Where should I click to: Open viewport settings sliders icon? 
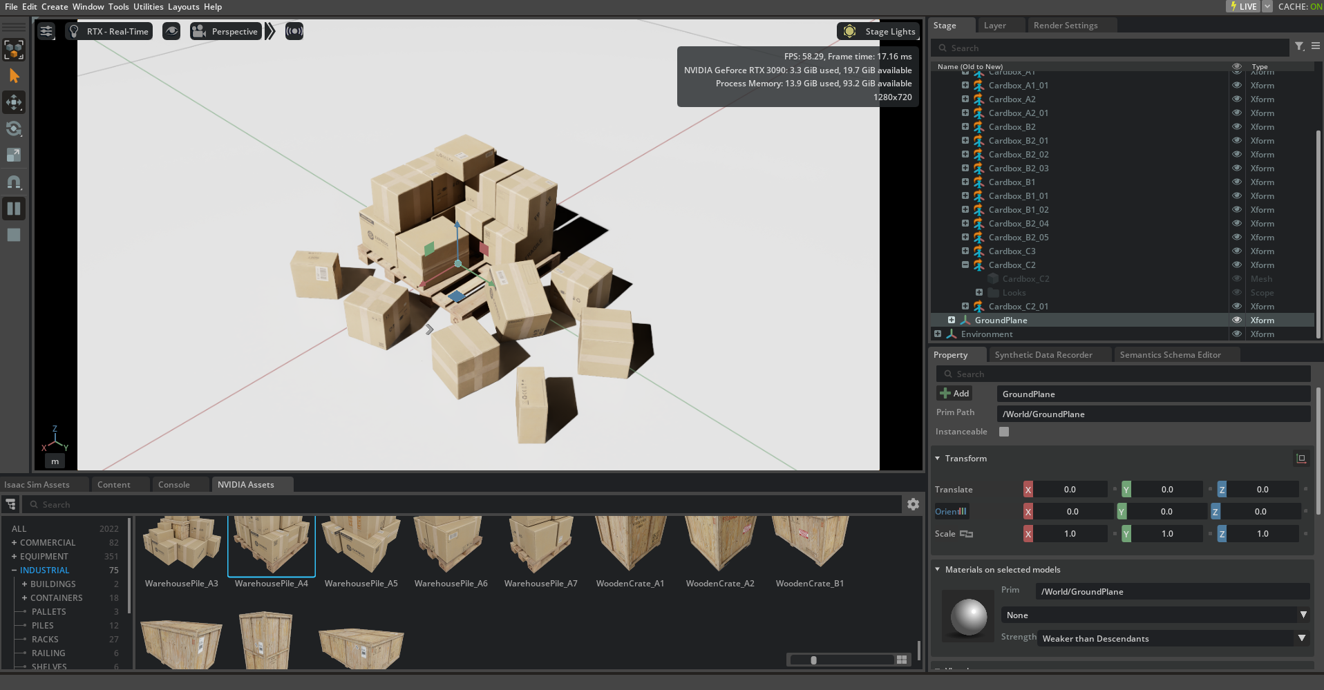click(46, 31)
